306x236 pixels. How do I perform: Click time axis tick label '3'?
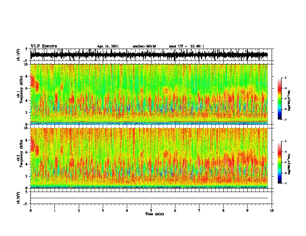103,210
